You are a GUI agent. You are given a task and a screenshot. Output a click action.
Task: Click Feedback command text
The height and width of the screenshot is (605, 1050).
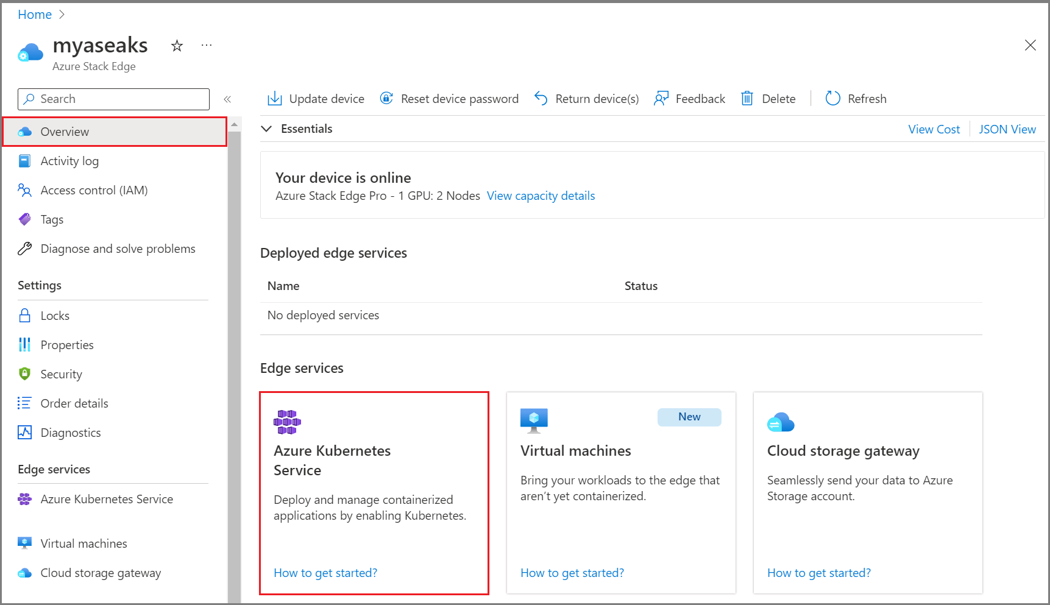coord(700,99)
